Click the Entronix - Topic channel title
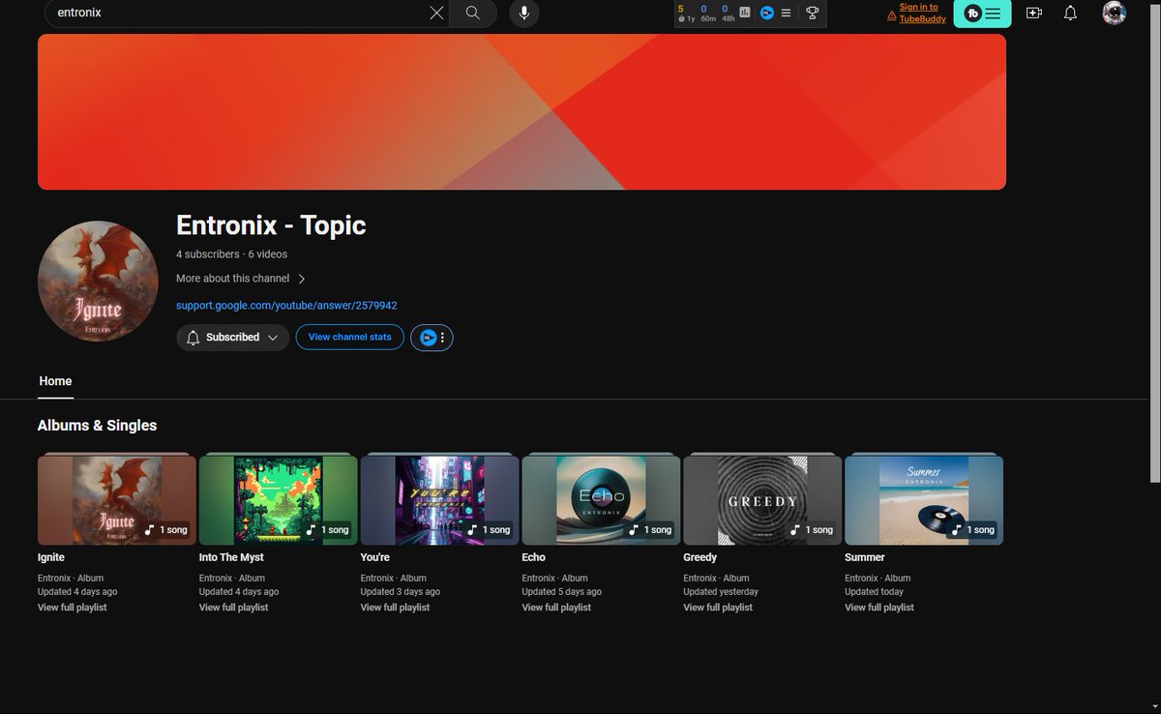The height and width of the screenshot is (714, 1161). 271,225
